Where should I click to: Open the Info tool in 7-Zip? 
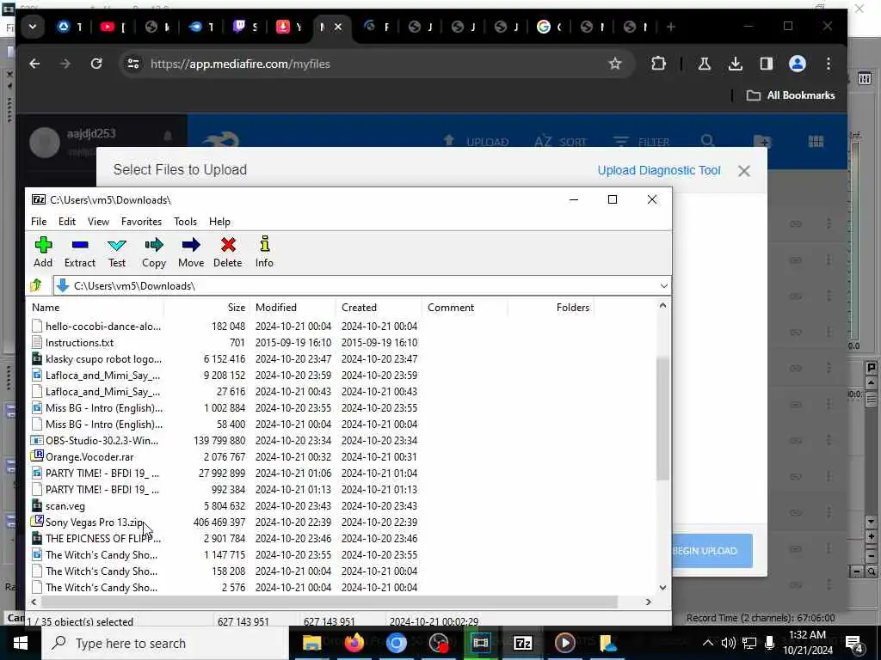click(x=264, y=252)
